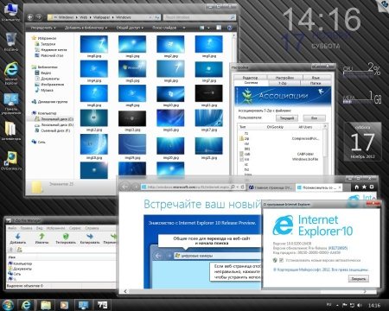This screenshot has height=311, width=389.
Task: Open the Explorer view options dropdown arrow
Action: (208, 28)
